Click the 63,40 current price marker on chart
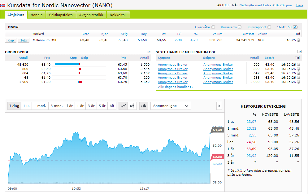The height and width of the screenshot is (194, 308). tap(217, 130)
